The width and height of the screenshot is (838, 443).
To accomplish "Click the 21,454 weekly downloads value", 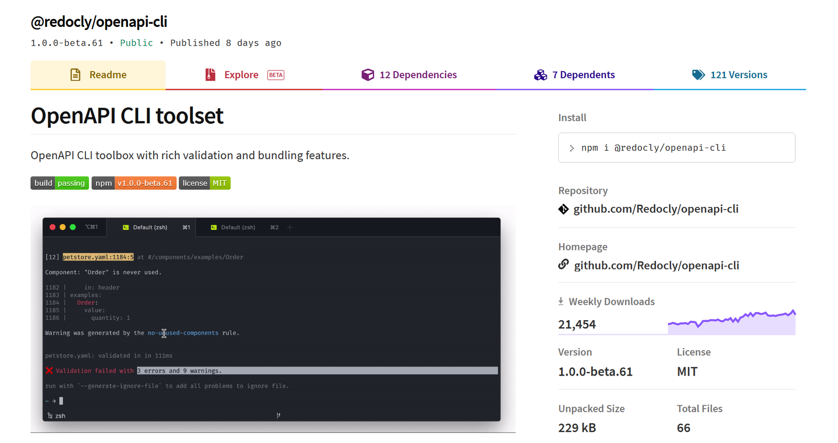I will point(577,324).
